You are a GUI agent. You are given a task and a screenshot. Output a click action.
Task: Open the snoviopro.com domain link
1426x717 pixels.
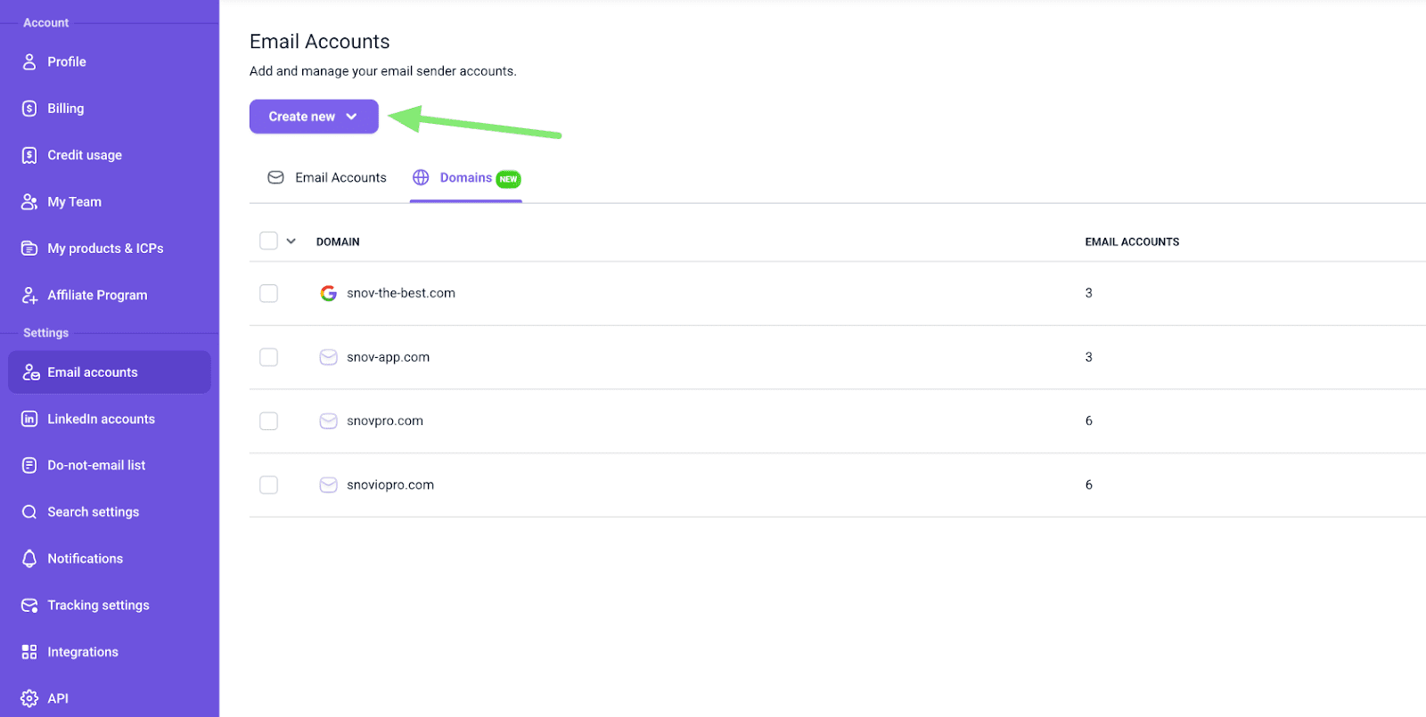coord(390,485)
